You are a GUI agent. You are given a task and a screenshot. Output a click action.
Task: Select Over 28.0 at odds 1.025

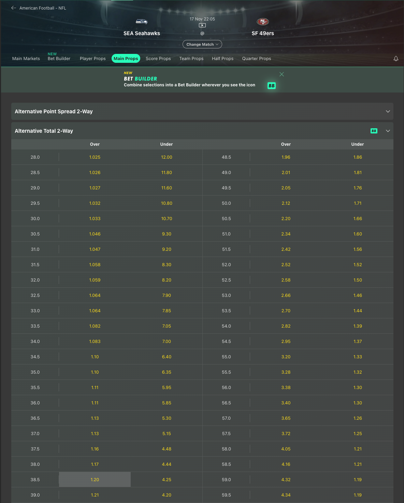pos(95,157)
